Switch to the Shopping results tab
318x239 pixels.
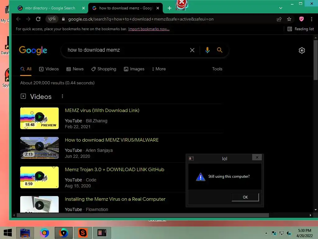coord(104,69)
